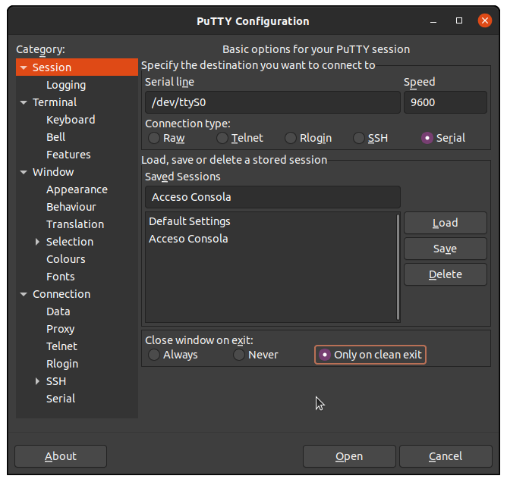Collapse the Terminal category arrow

coord(24,102)
